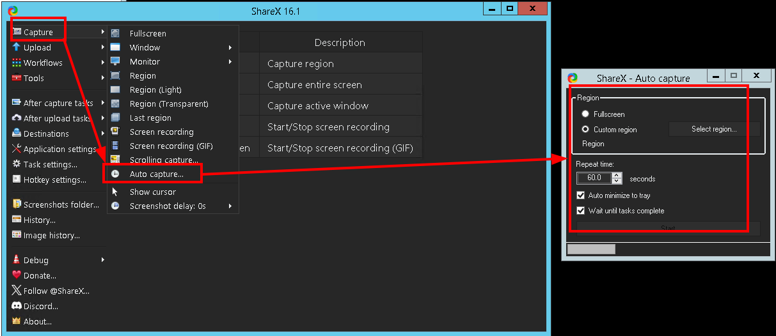776x336 pixels.
Task: Toggle Auto minimize to tray checkbox
Action: tap(581, 195)
